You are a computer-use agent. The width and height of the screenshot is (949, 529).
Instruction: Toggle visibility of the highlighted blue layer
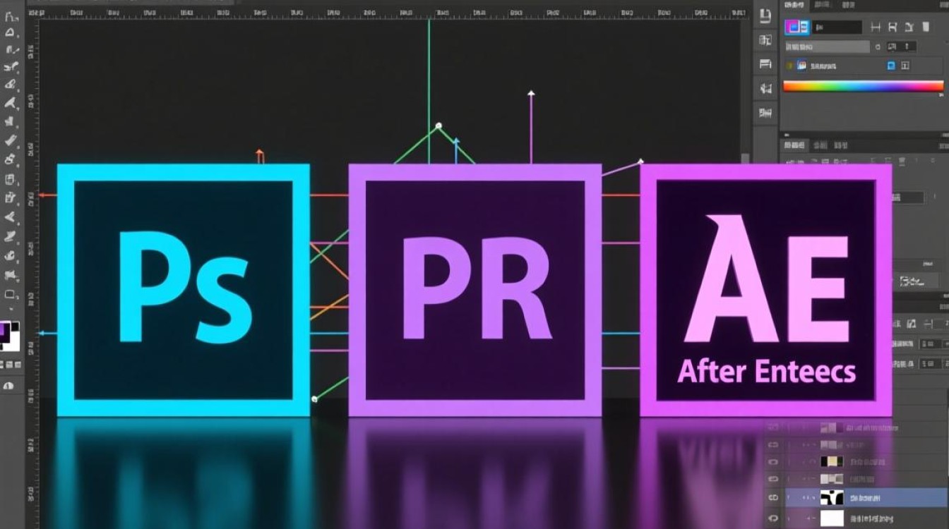click(x=773, y=498)
